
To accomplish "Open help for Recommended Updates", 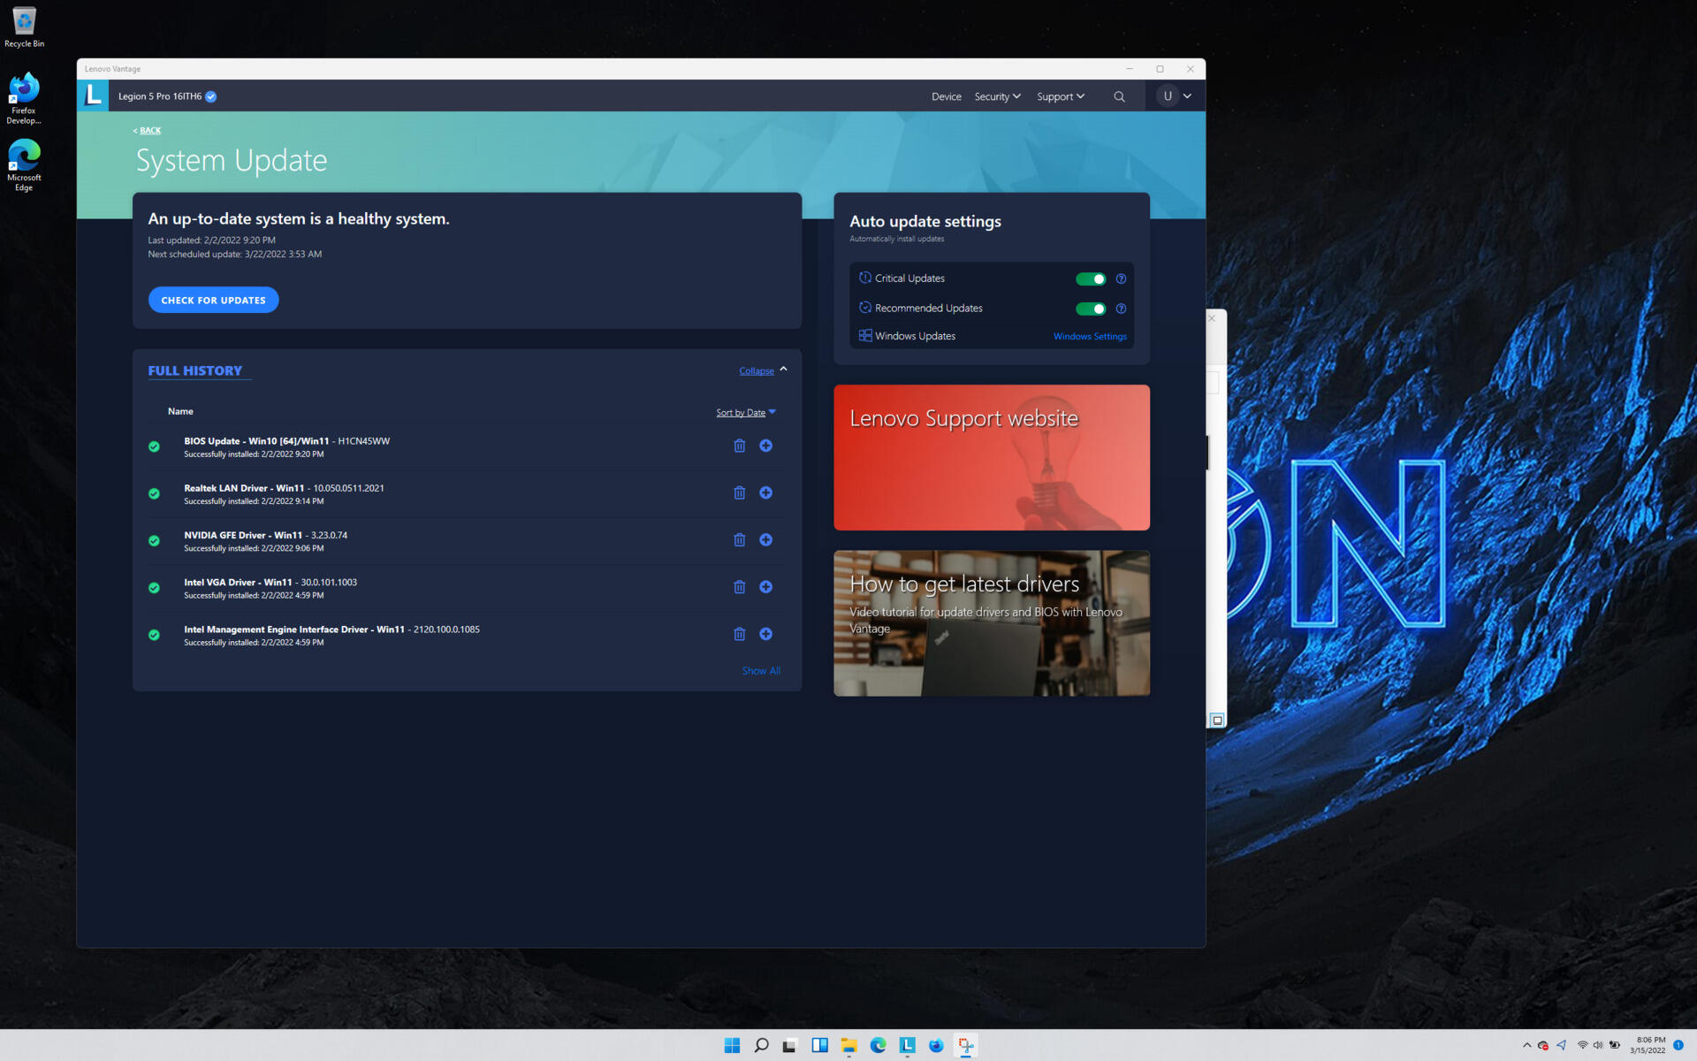I will point(1121,309).
